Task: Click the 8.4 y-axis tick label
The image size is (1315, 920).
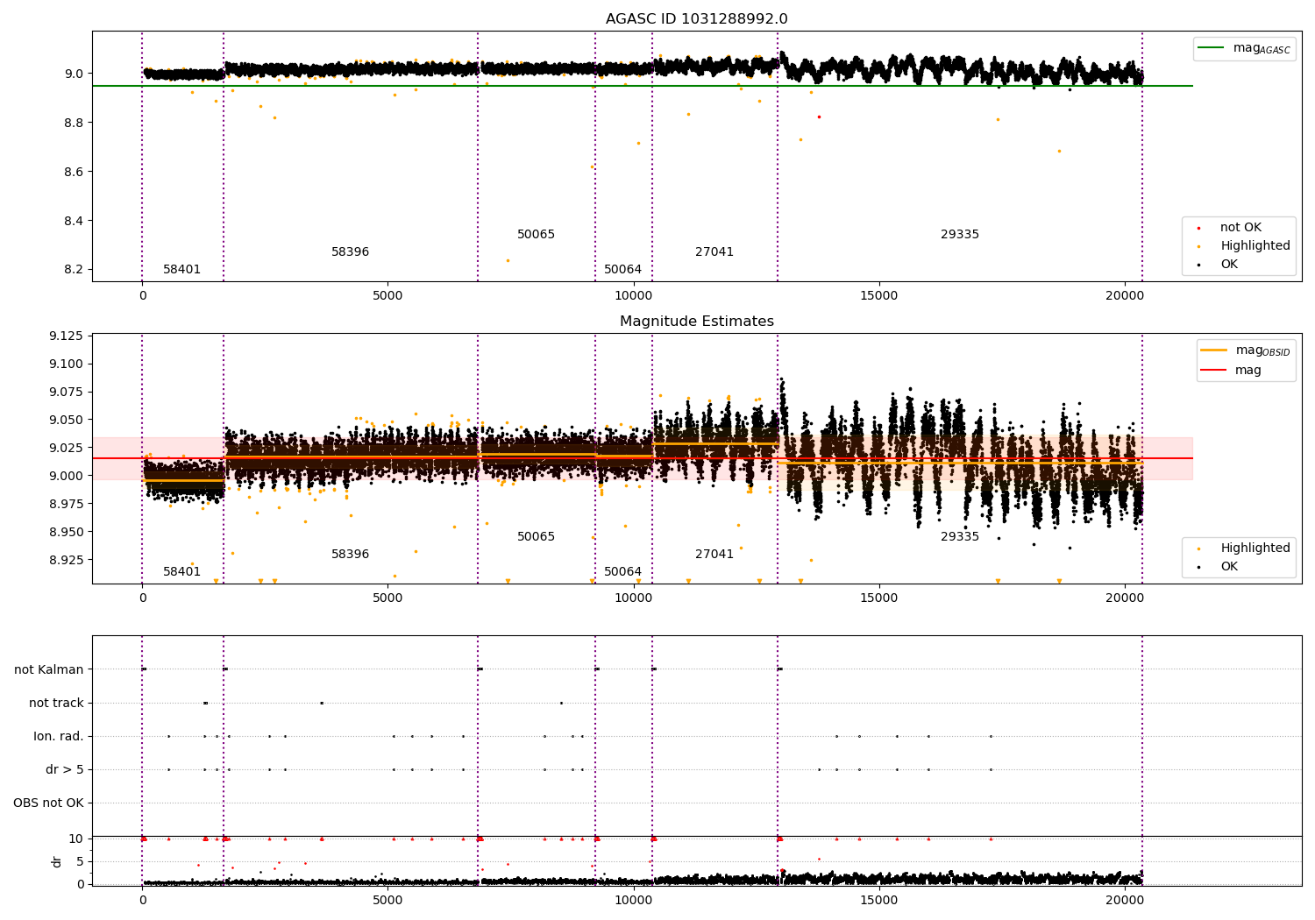Action: pos(74,221)
